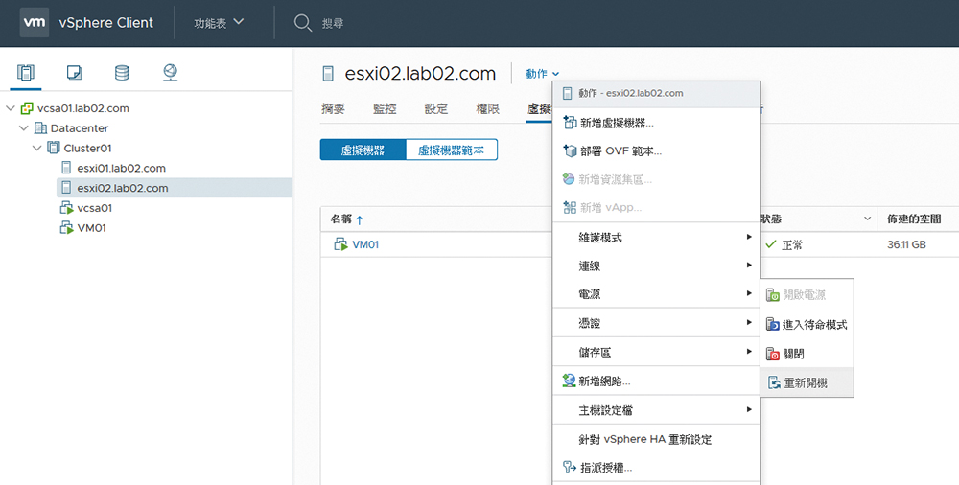Click the vSphere Client title text

tap(106, 23)
